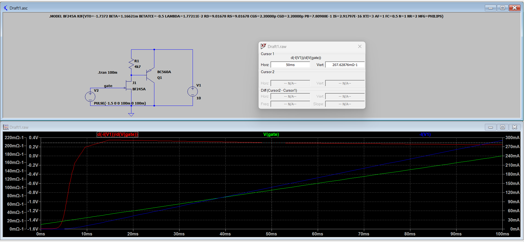Screen dimensions: 524x242
Task: Click the Diff Horz N/A field
Action: 290,96
